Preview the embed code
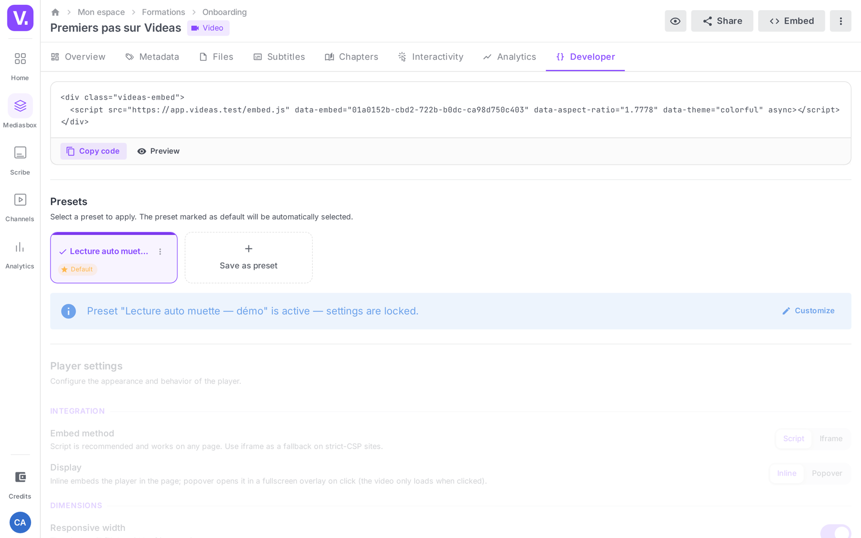 [158, 151]
